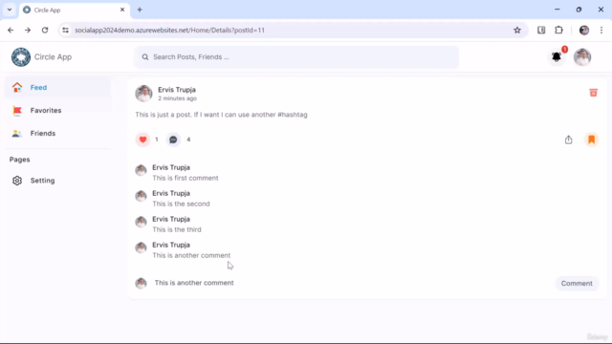Viewport: 612px width, 344px height.
Task: Click '2 minutes ago' timestamp
Action: (177, 98)
